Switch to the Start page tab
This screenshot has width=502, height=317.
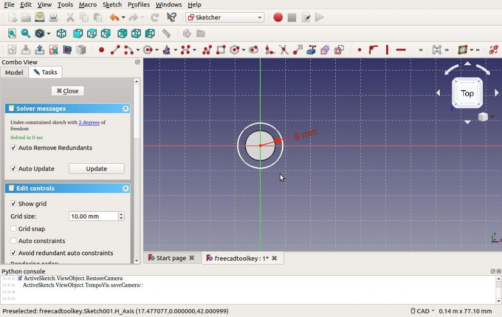tap(171, 258)
